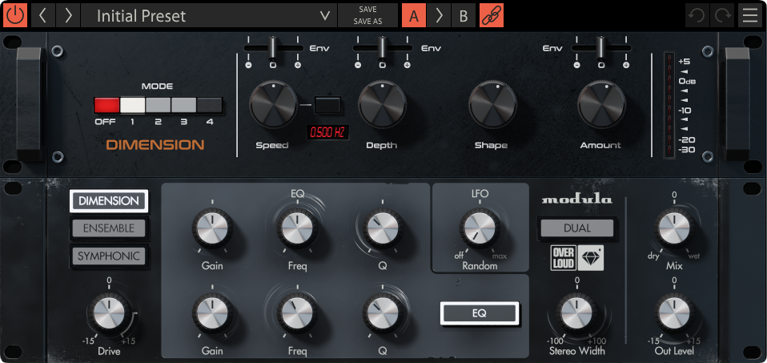The height and width of the screenshot is (363, 767).
Task: Set MODE to OFF red button
Action: [106, 105]
